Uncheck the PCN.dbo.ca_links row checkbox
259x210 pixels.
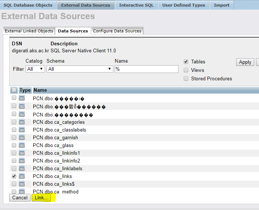point(14,176)
